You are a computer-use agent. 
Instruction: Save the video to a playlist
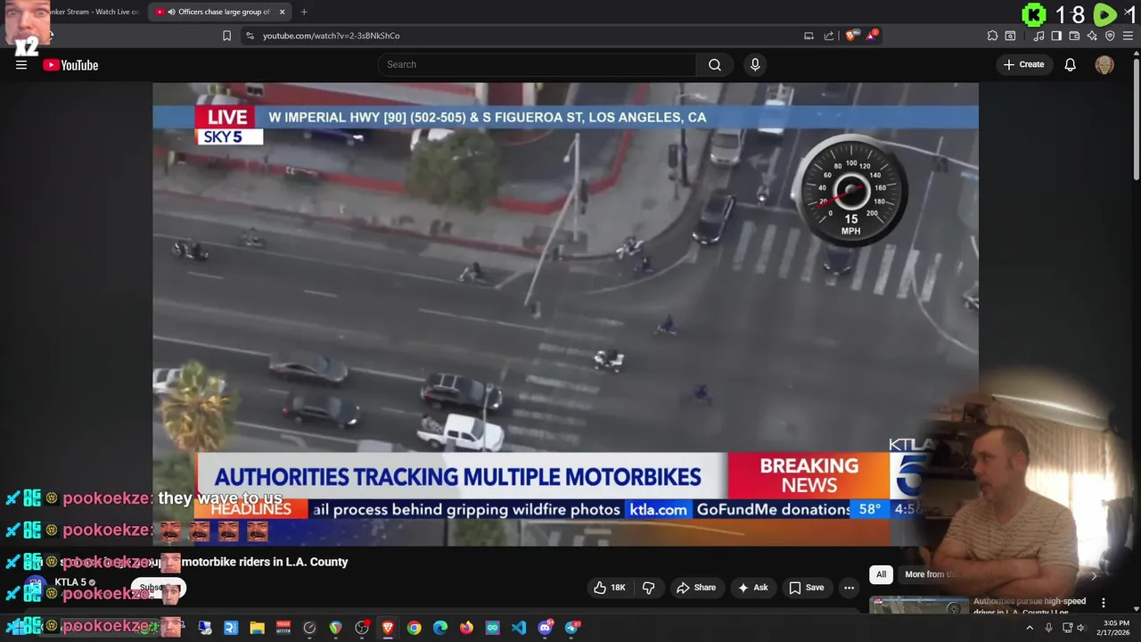click(806, 588)
